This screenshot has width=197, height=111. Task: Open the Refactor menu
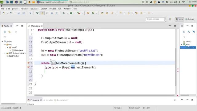[24, 9]
